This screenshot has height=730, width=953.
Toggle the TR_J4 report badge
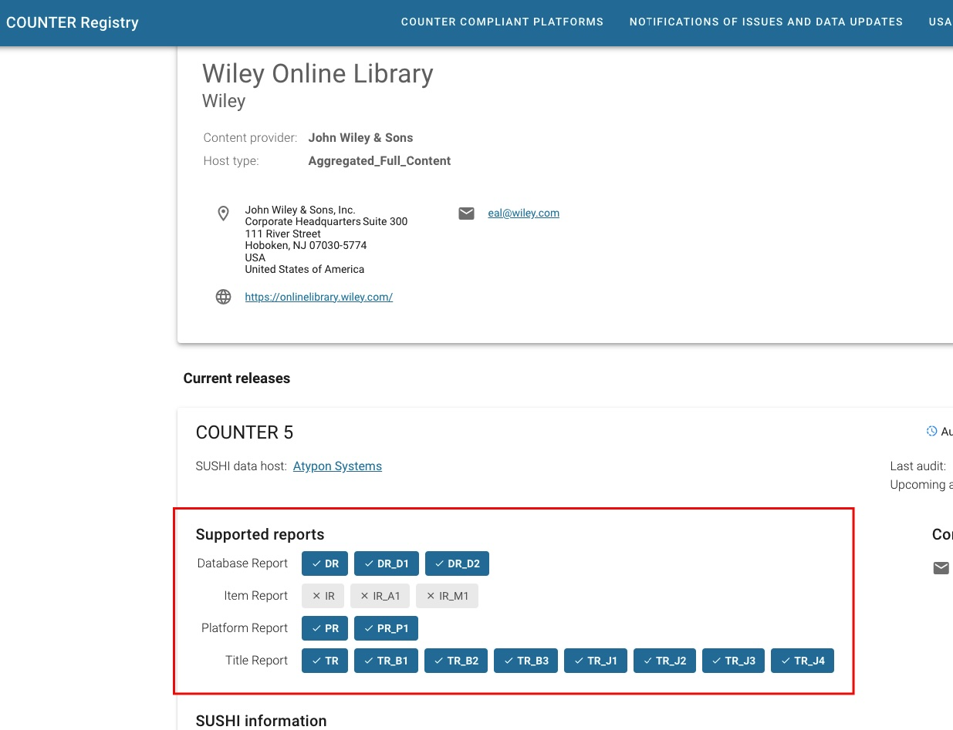(x=803, y=661)
